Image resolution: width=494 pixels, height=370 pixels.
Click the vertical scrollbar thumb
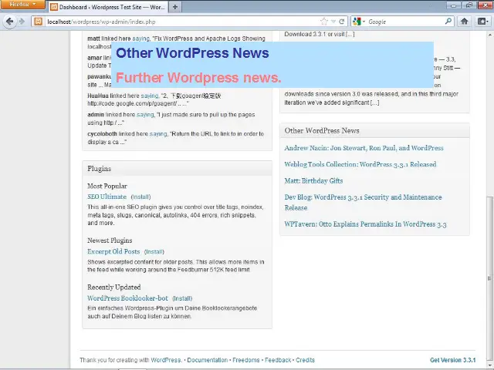(x=489, y=280)
